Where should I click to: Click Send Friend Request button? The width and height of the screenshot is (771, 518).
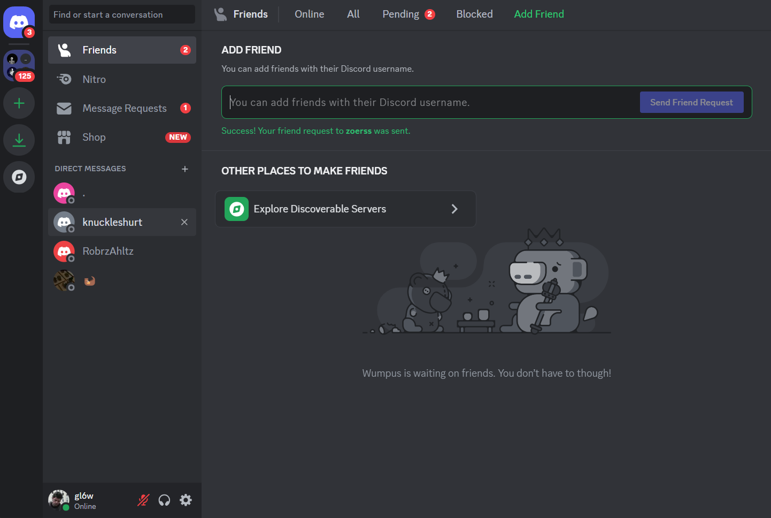[691, 102]
